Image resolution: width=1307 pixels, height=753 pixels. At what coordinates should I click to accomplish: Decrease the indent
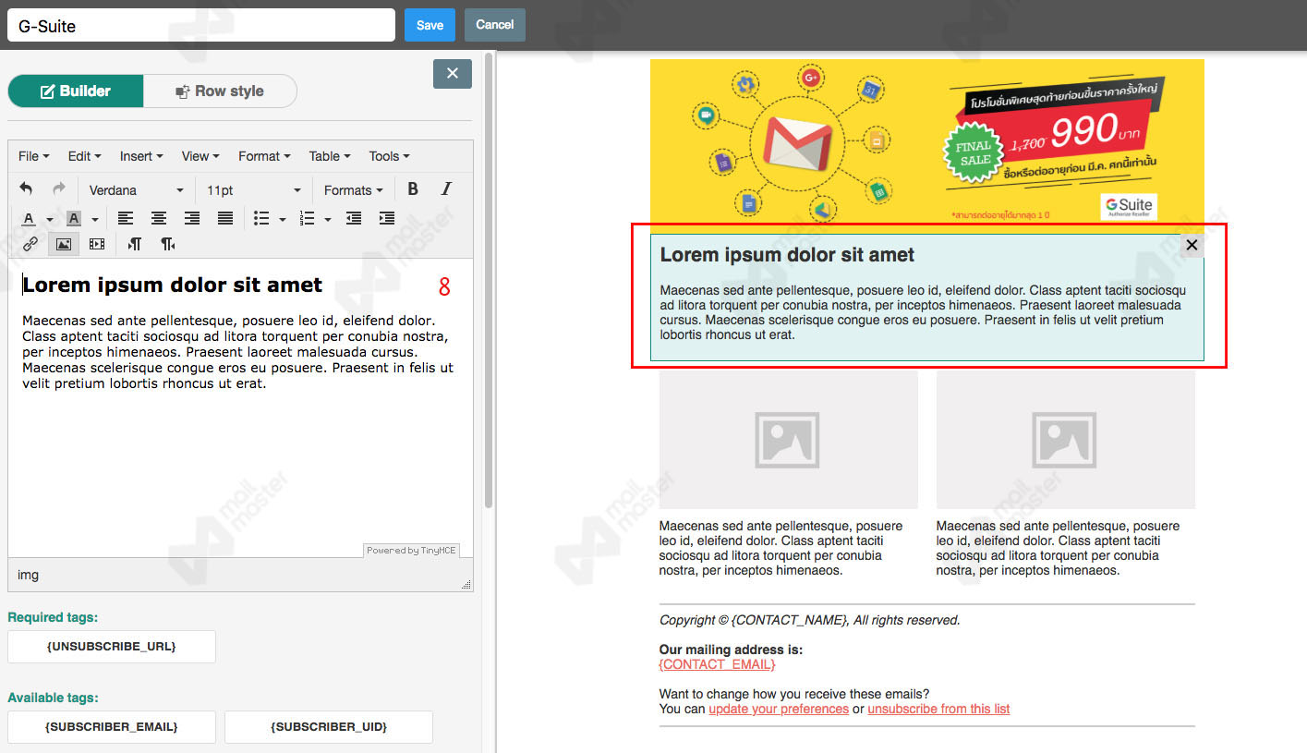[x=354, y=219]
